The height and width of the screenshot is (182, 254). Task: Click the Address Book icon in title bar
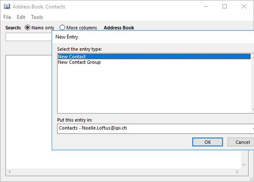6,7
